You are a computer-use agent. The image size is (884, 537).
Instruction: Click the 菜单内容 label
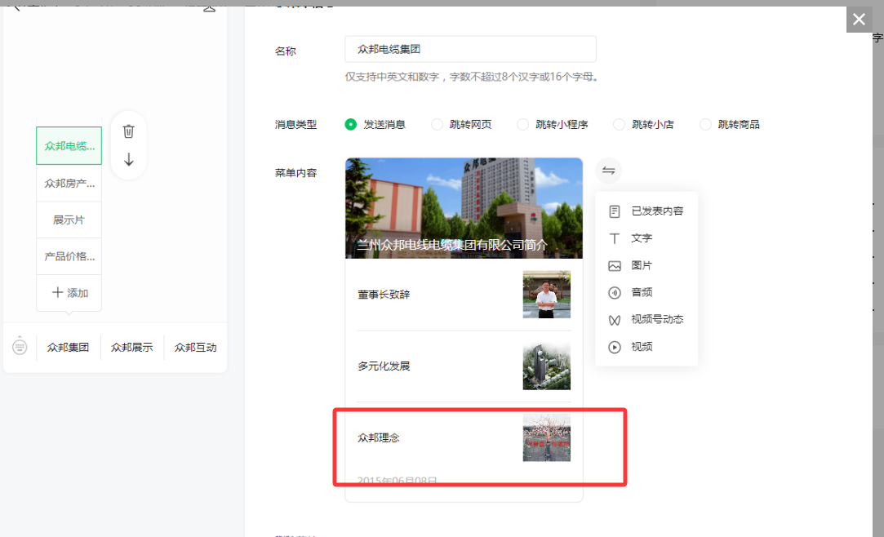click(295, 173)
